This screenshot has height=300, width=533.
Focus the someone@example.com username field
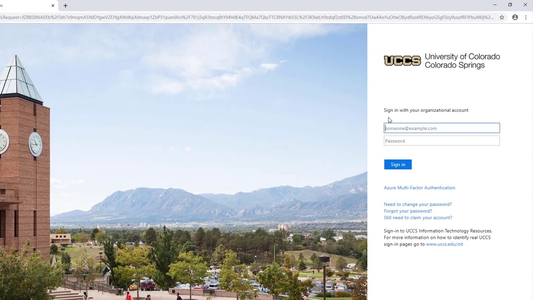(442, 128)
